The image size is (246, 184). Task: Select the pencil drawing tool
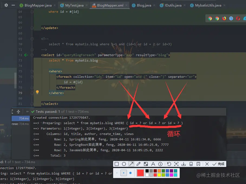(x=138, y=164)
